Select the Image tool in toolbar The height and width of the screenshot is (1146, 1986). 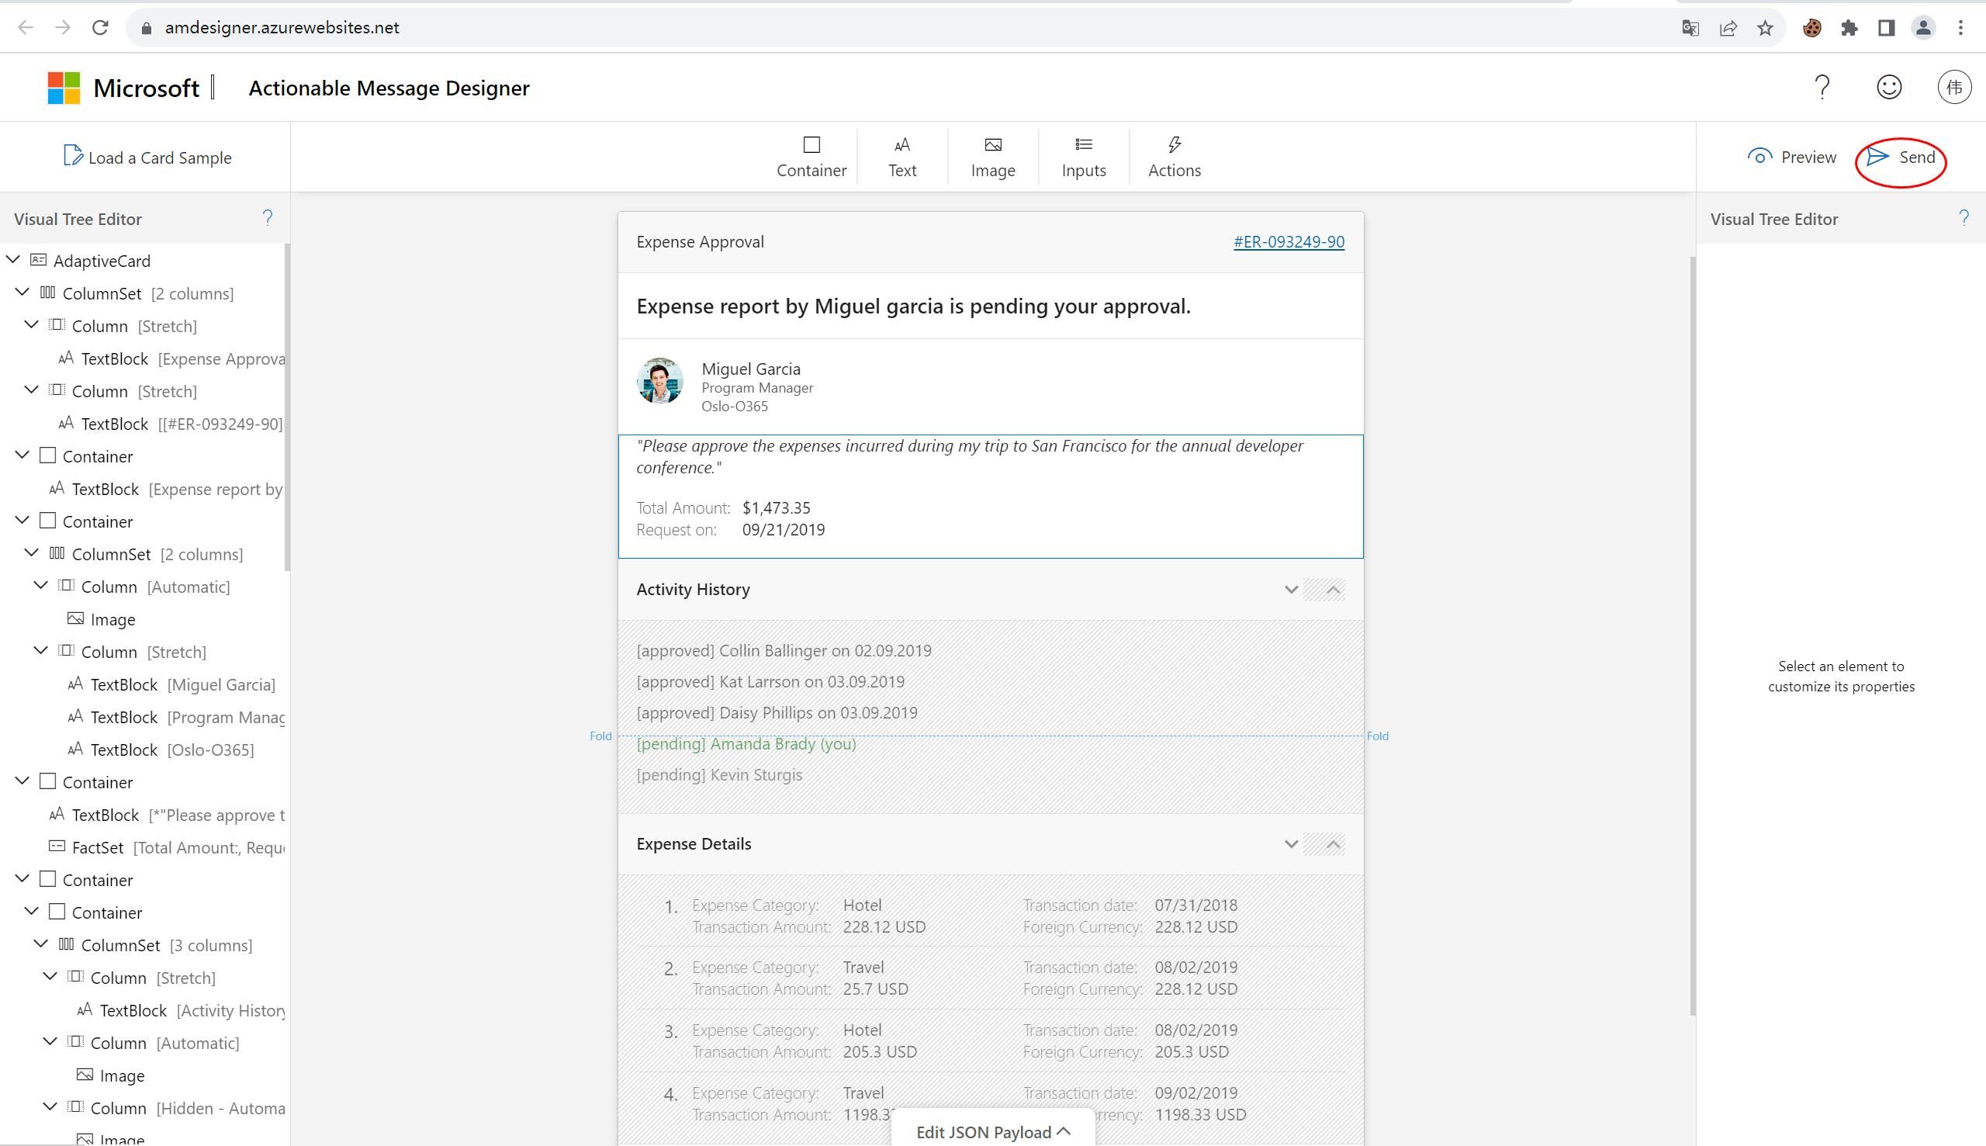click(992, 157)
